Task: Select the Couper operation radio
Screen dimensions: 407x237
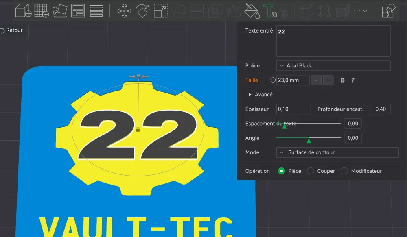Action: (x=310, y=171)
